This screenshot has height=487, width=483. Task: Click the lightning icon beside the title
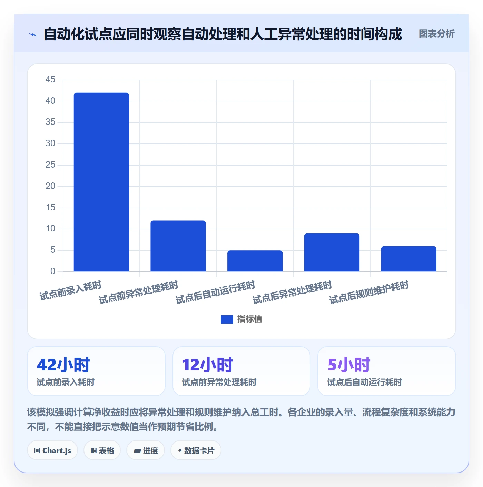coord(33,34)
